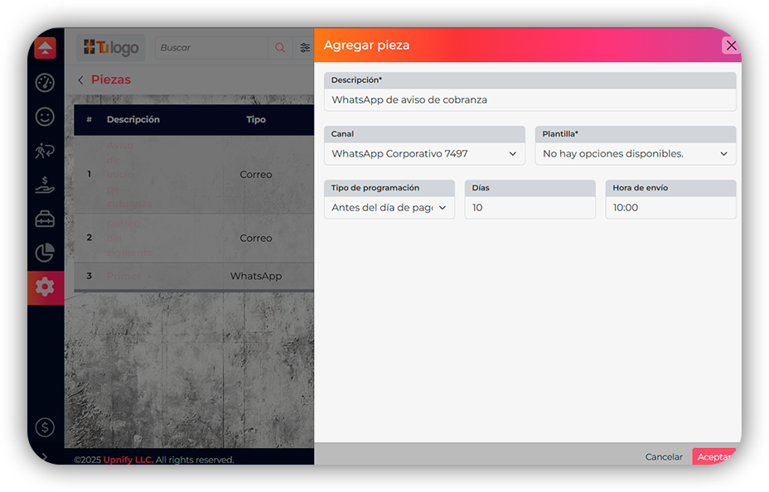Open the settings gear icon
This screenshot has height=492, width=769.
[x=45, y=287]
